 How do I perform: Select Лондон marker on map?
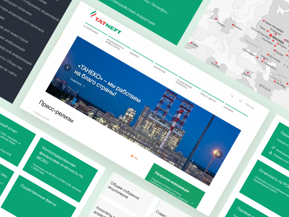click(x=216, y=19)
